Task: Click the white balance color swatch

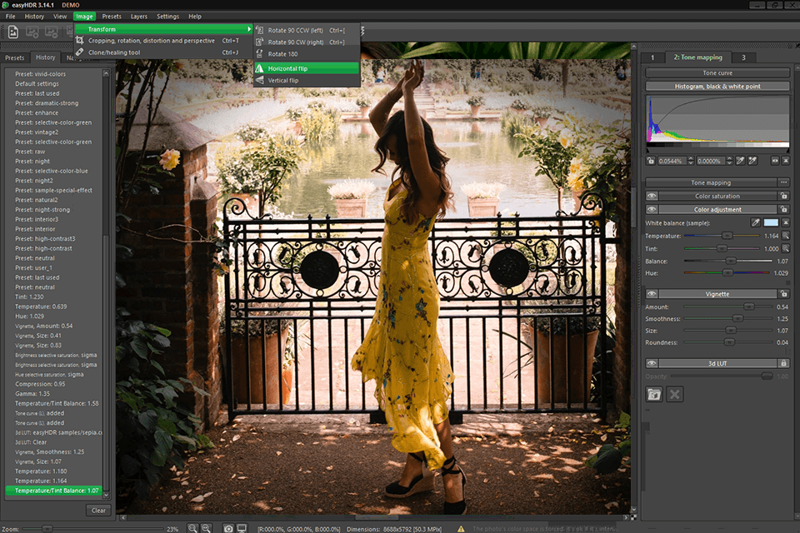Action: tap(771, 222)
